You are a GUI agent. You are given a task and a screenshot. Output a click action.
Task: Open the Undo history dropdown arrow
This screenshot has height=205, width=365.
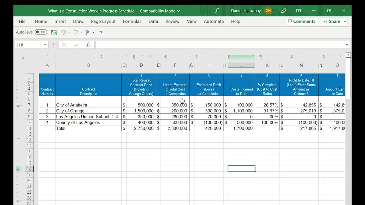click(69, 32)
